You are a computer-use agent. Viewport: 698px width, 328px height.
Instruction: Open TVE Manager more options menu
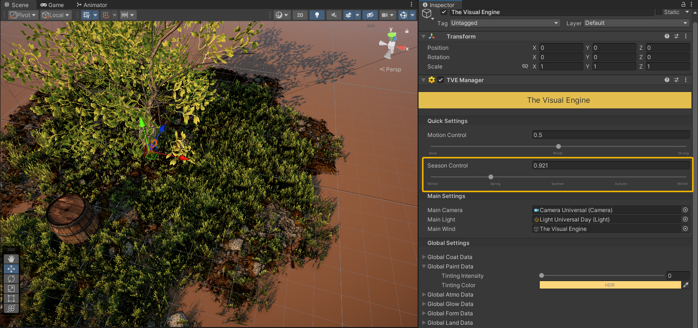tap(686, 80)
